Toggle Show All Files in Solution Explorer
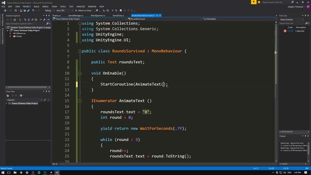Screen dimensions: 311x175 36,19
